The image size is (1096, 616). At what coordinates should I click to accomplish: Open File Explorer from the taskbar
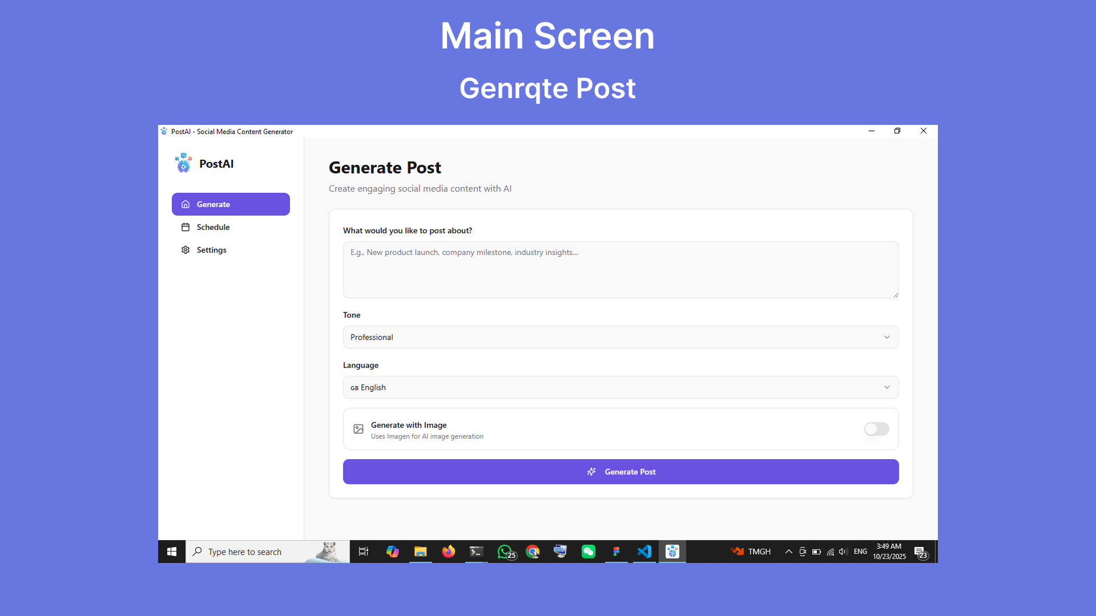pos(421,552)
